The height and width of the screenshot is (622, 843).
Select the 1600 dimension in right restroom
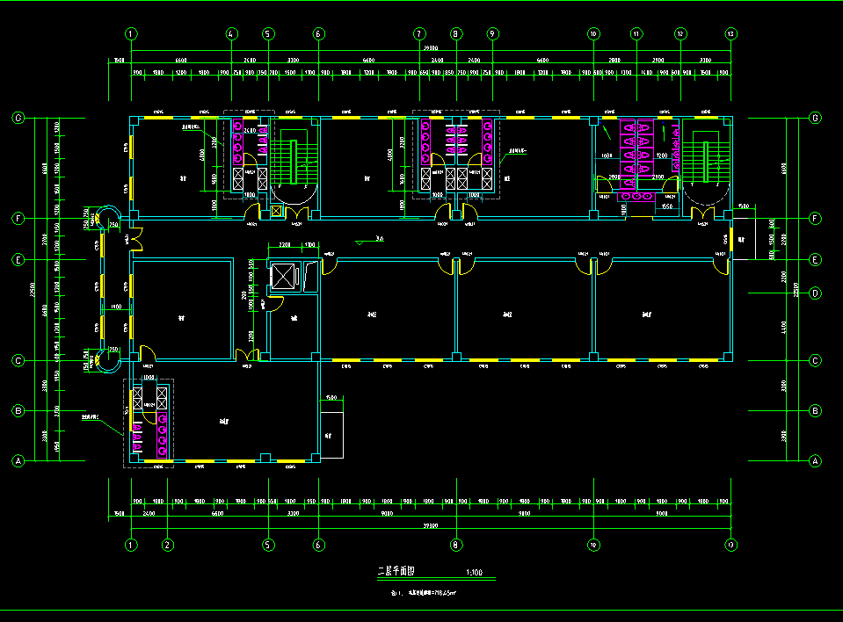(x=607, y=155)
